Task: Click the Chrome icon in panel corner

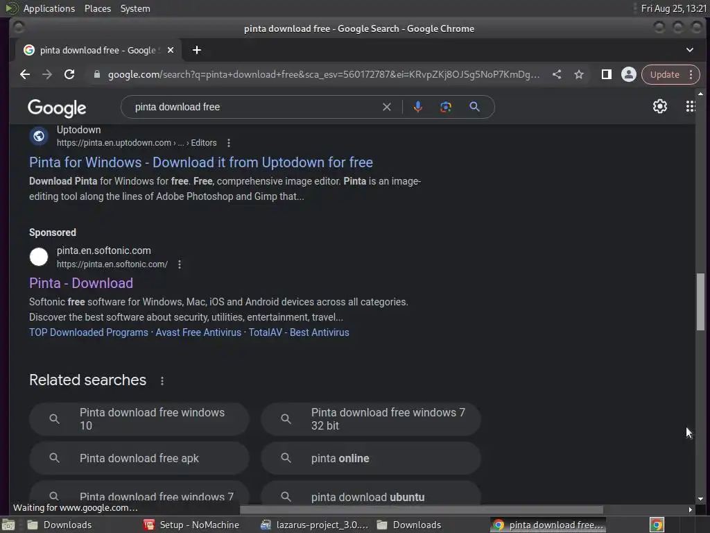Action: [x=657, y=525]
